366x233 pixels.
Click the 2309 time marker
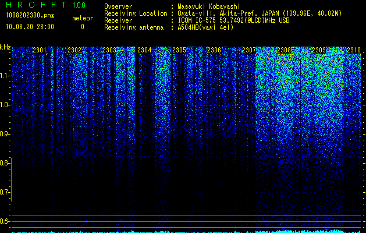click(319, 50)
